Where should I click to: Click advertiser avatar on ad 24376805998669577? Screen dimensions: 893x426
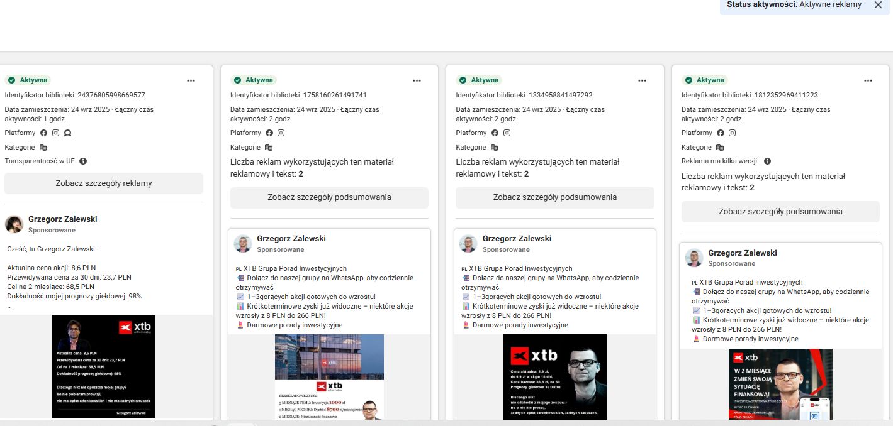click(x=14, y=224)
